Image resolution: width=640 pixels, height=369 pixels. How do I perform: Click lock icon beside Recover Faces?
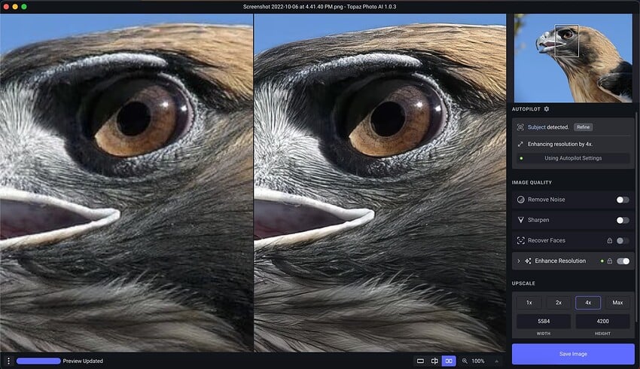(610, 240)
